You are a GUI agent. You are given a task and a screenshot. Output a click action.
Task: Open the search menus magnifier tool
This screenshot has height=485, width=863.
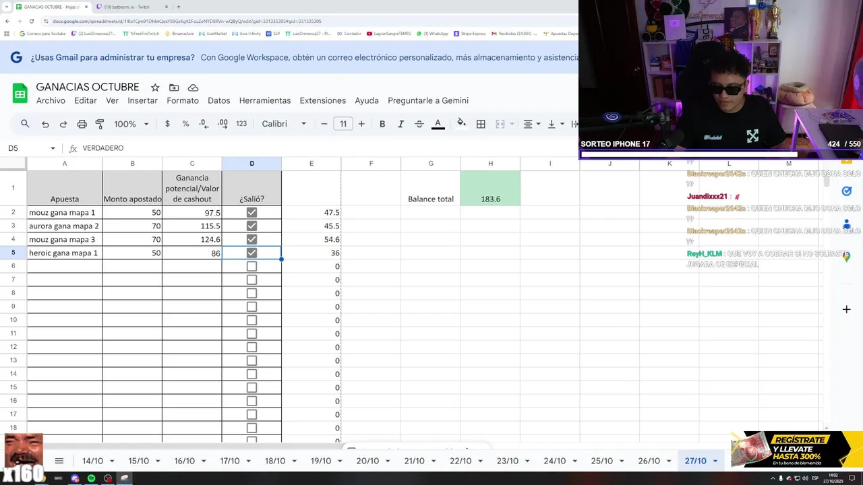(25, 124)
